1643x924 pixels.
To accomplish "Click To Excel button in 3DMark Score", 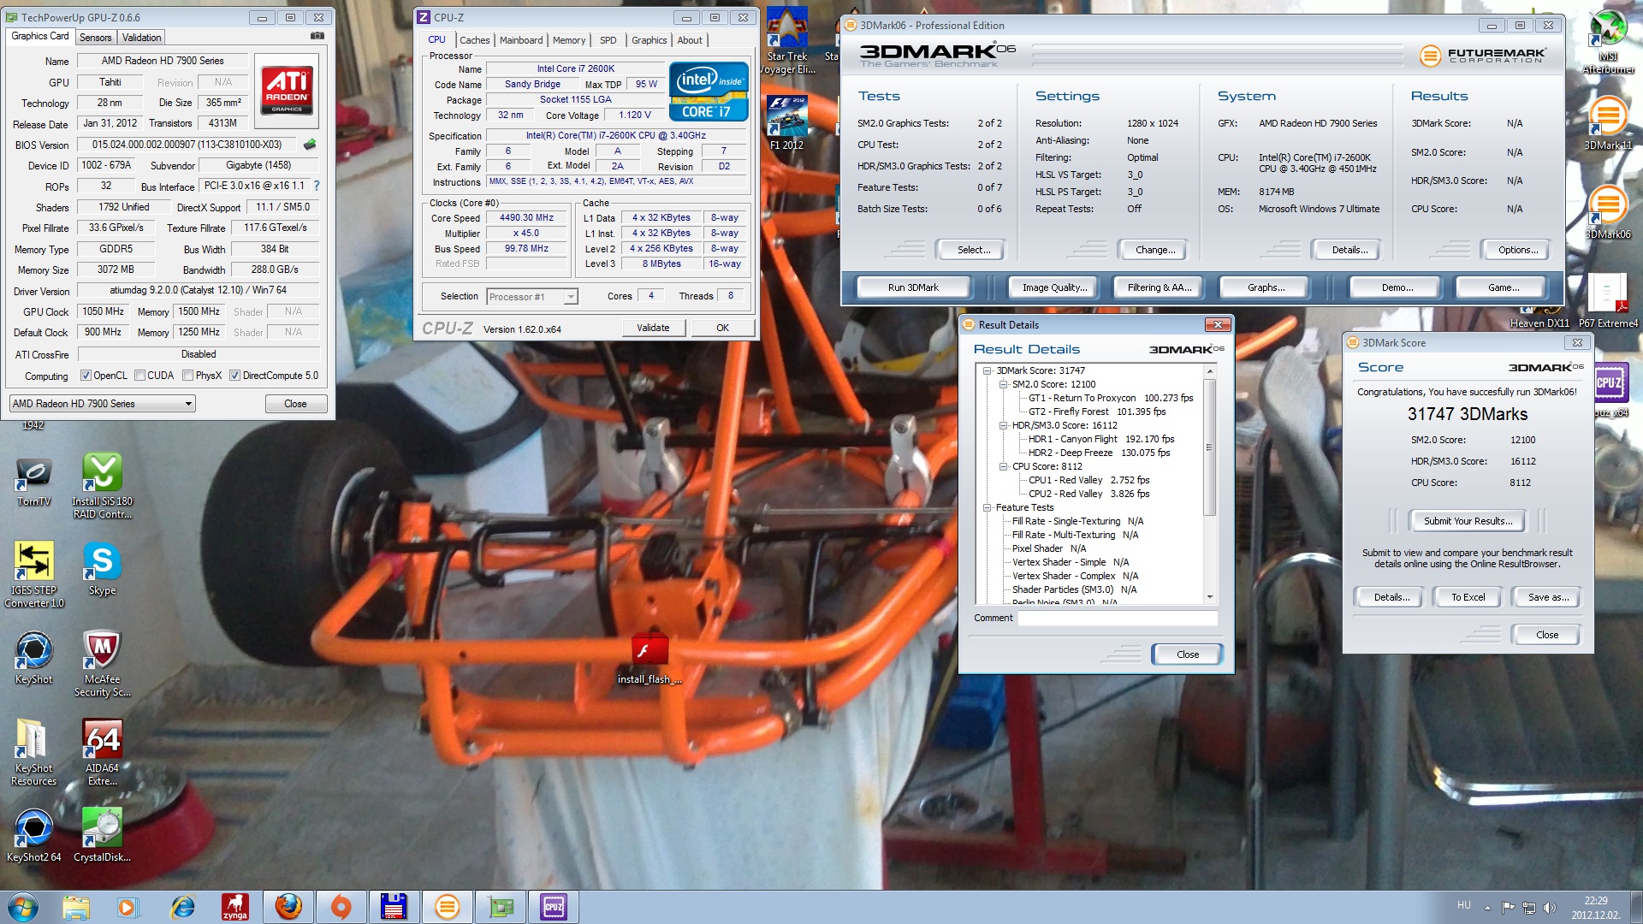I will 1468,597.
